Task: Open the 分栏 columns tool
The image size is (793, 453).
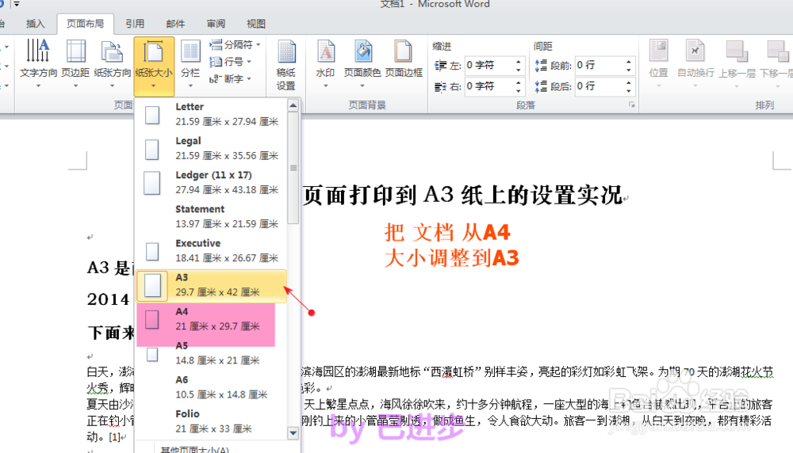Action: [190, 64]
